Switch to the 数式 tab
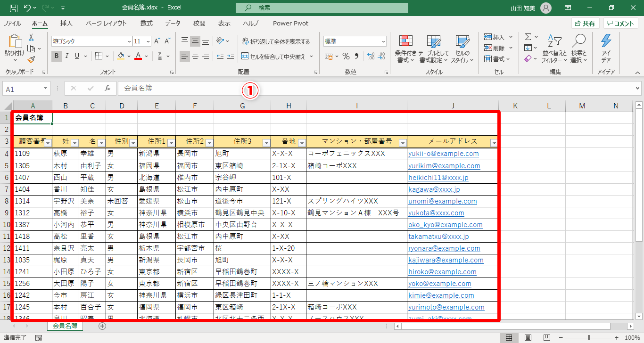This screenshot has width=644, height=343. tap(147, 23)
